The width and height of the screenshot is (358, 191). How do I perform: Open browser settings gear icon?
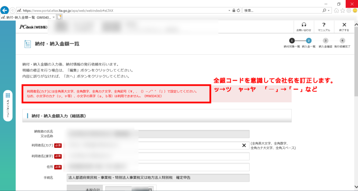click(348, 10)
